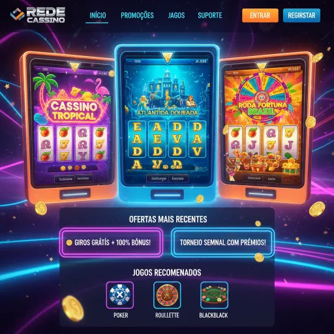Click the triangle marker atop Atlantida Dourada

[x=167, y=57]
